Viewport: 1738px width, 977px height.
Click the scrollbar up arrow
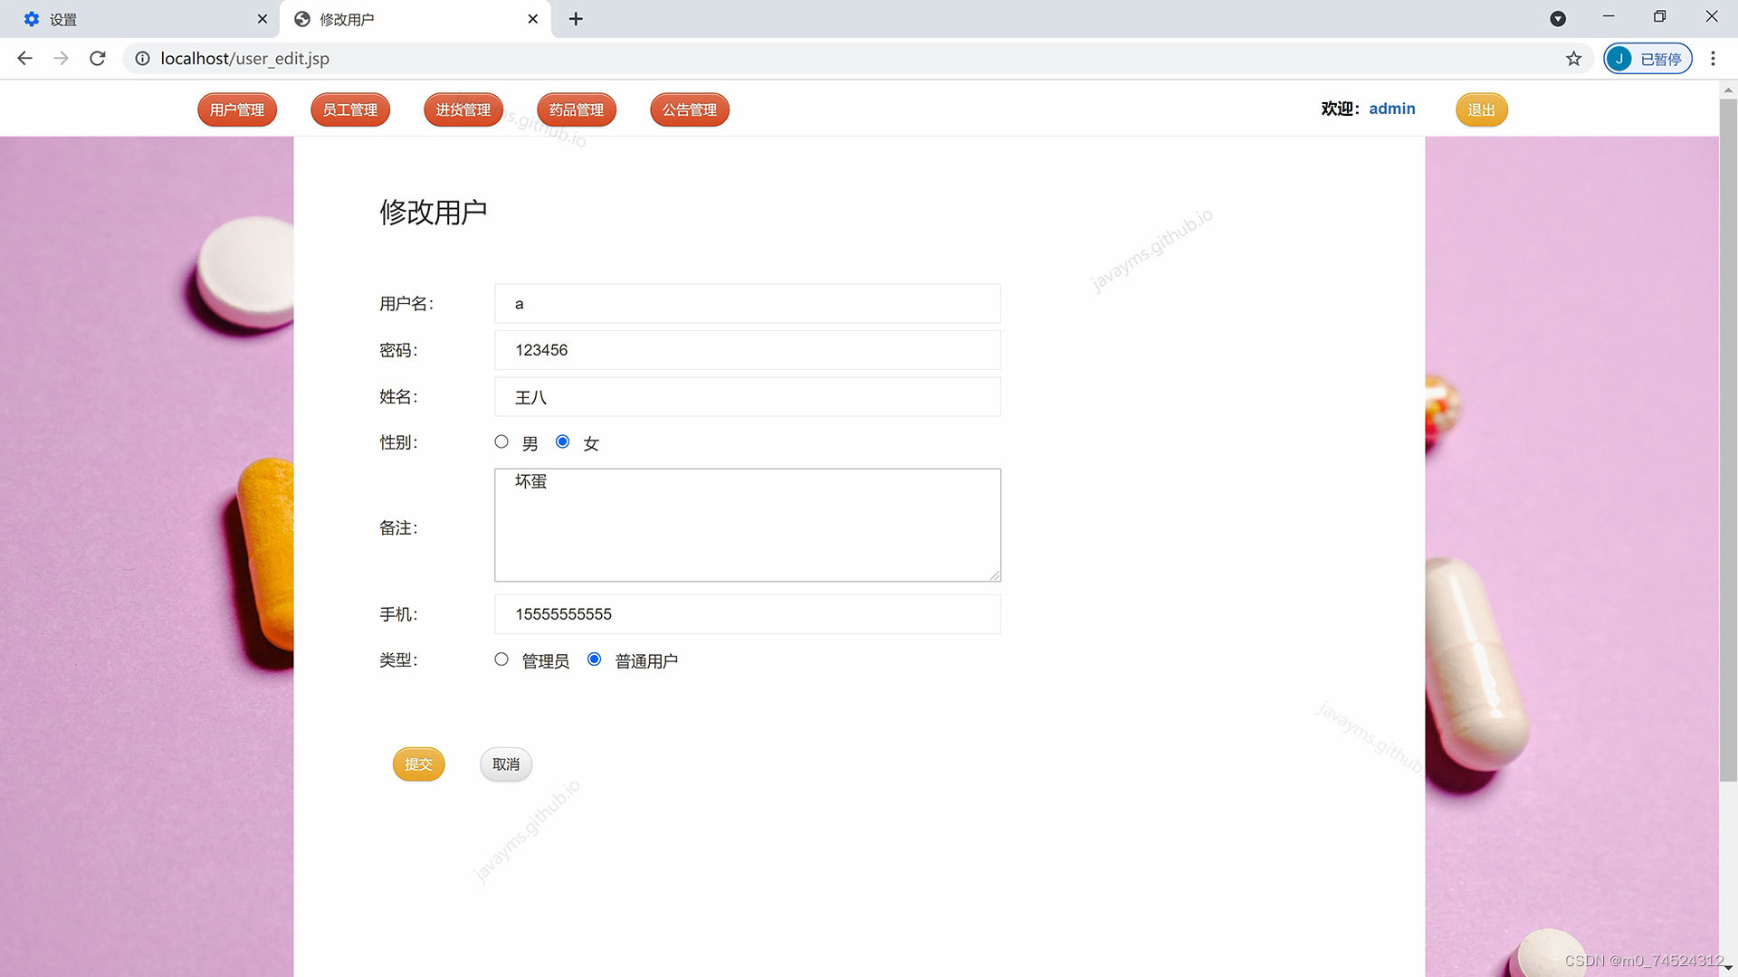tap(1728, 90)
